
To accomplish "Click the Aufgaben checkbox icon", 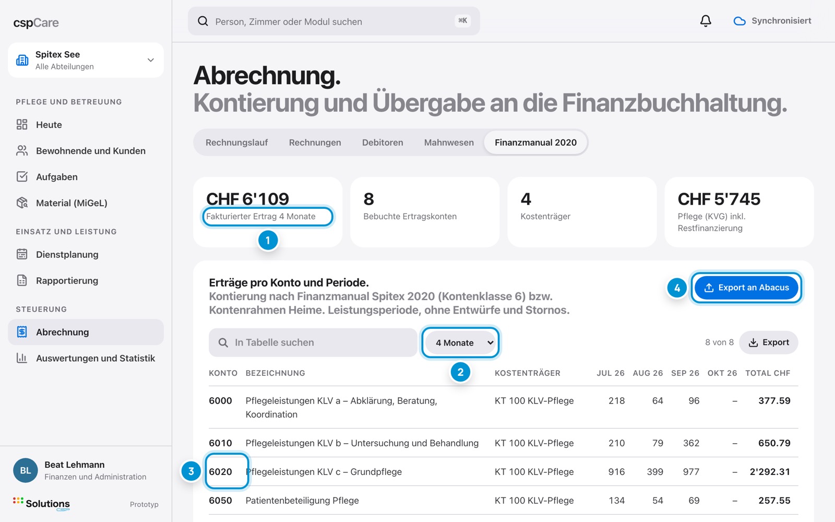I will 22,176.
